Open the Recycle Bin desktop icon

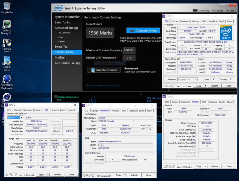(x=7, y=8)
